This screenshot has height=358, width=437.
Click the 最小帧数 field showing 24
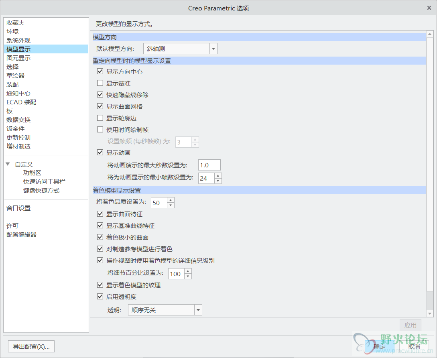206,178
